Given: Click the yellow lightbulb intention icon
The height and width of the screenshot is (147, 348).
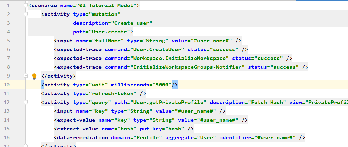Looking at the screenshot, I should (34, 76).
